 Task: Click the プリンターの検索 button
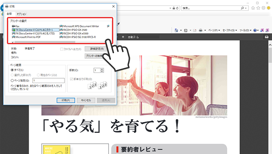coord(94,56)
